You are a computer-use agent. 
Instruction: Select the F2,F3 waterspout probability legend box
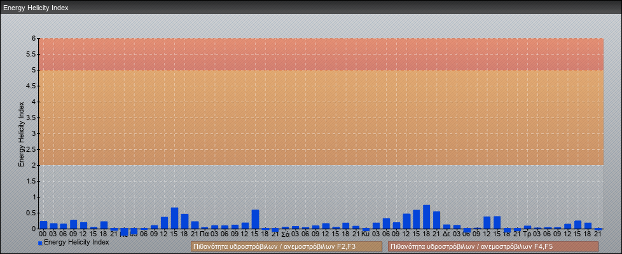coord(286,246)
